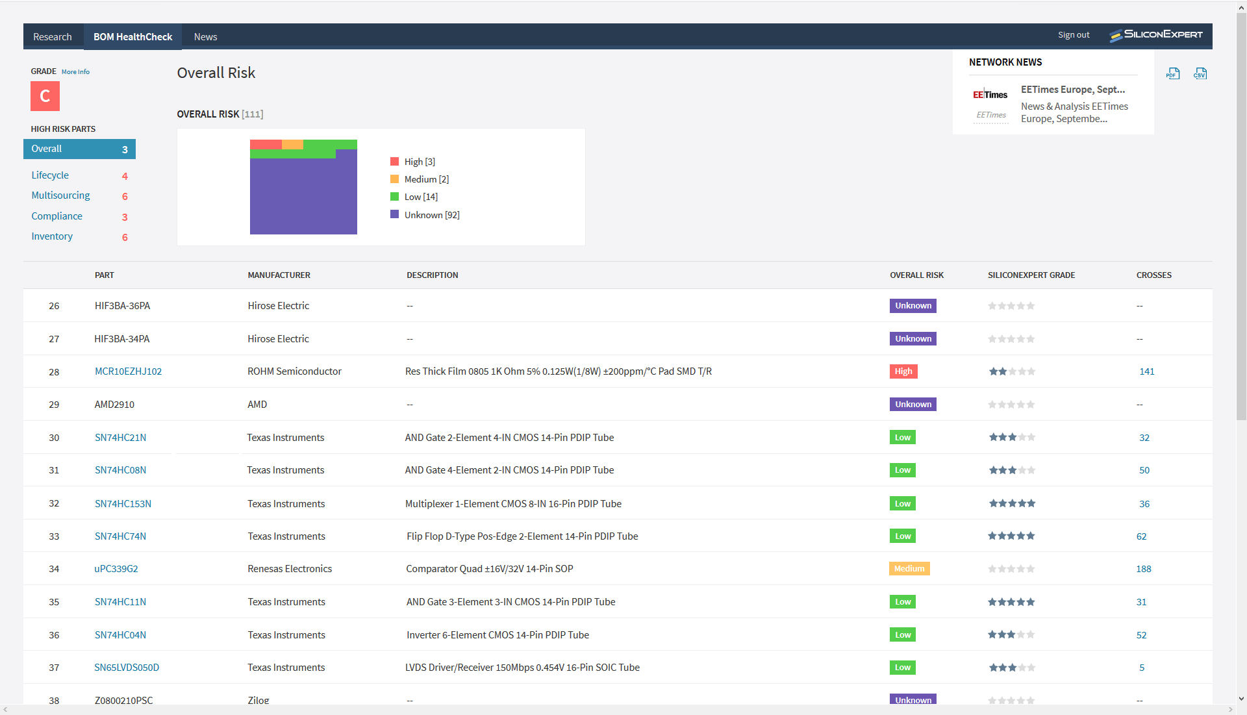Open part SN74HC74N link
Screen dimensions: 1247x715
click(120, 536)
